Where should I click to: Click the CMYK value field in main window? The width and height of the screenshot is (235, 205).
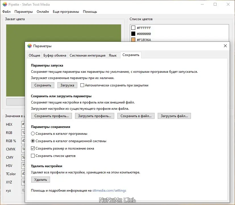(x=23, y=149)
